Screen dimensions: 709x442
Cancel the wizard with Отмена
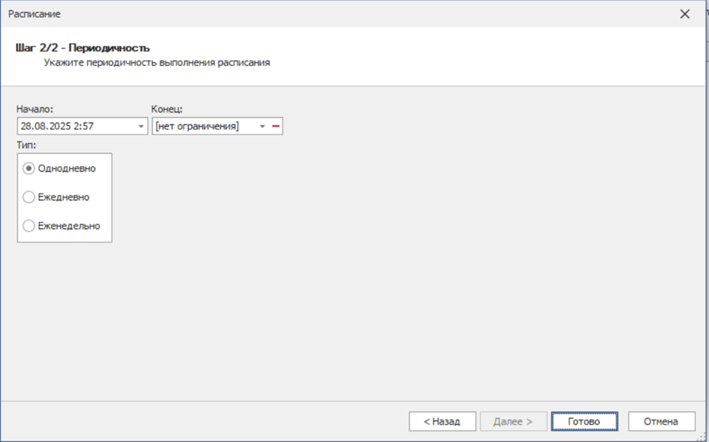[x=661, y=421]
